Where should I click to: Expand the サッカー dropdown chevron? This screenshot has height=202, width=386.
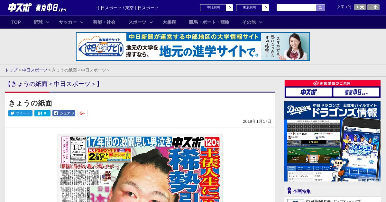tap(82, 22)
